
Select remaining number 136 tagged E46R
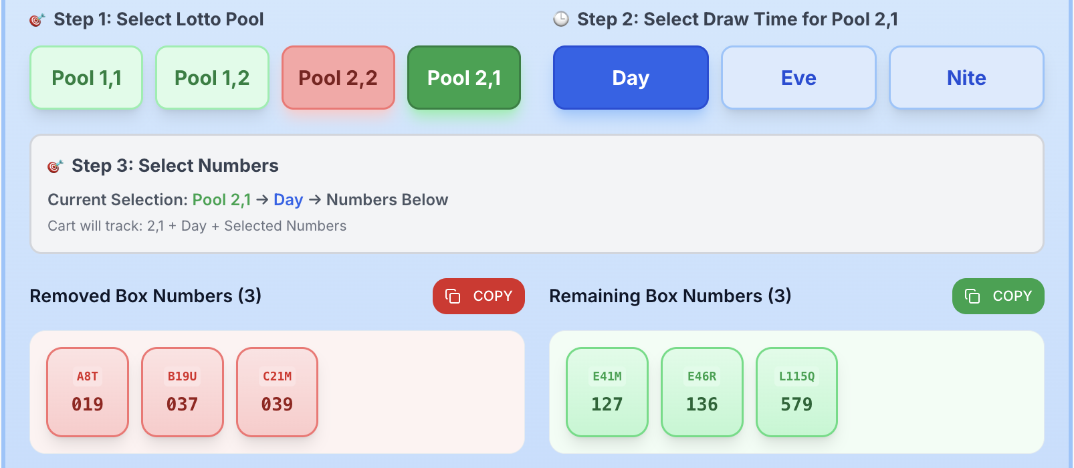[702, 392]
